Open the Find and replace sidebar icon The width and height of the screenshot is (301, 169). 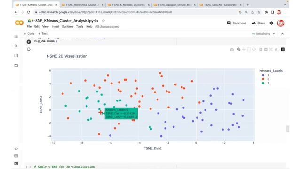[16, 46]
